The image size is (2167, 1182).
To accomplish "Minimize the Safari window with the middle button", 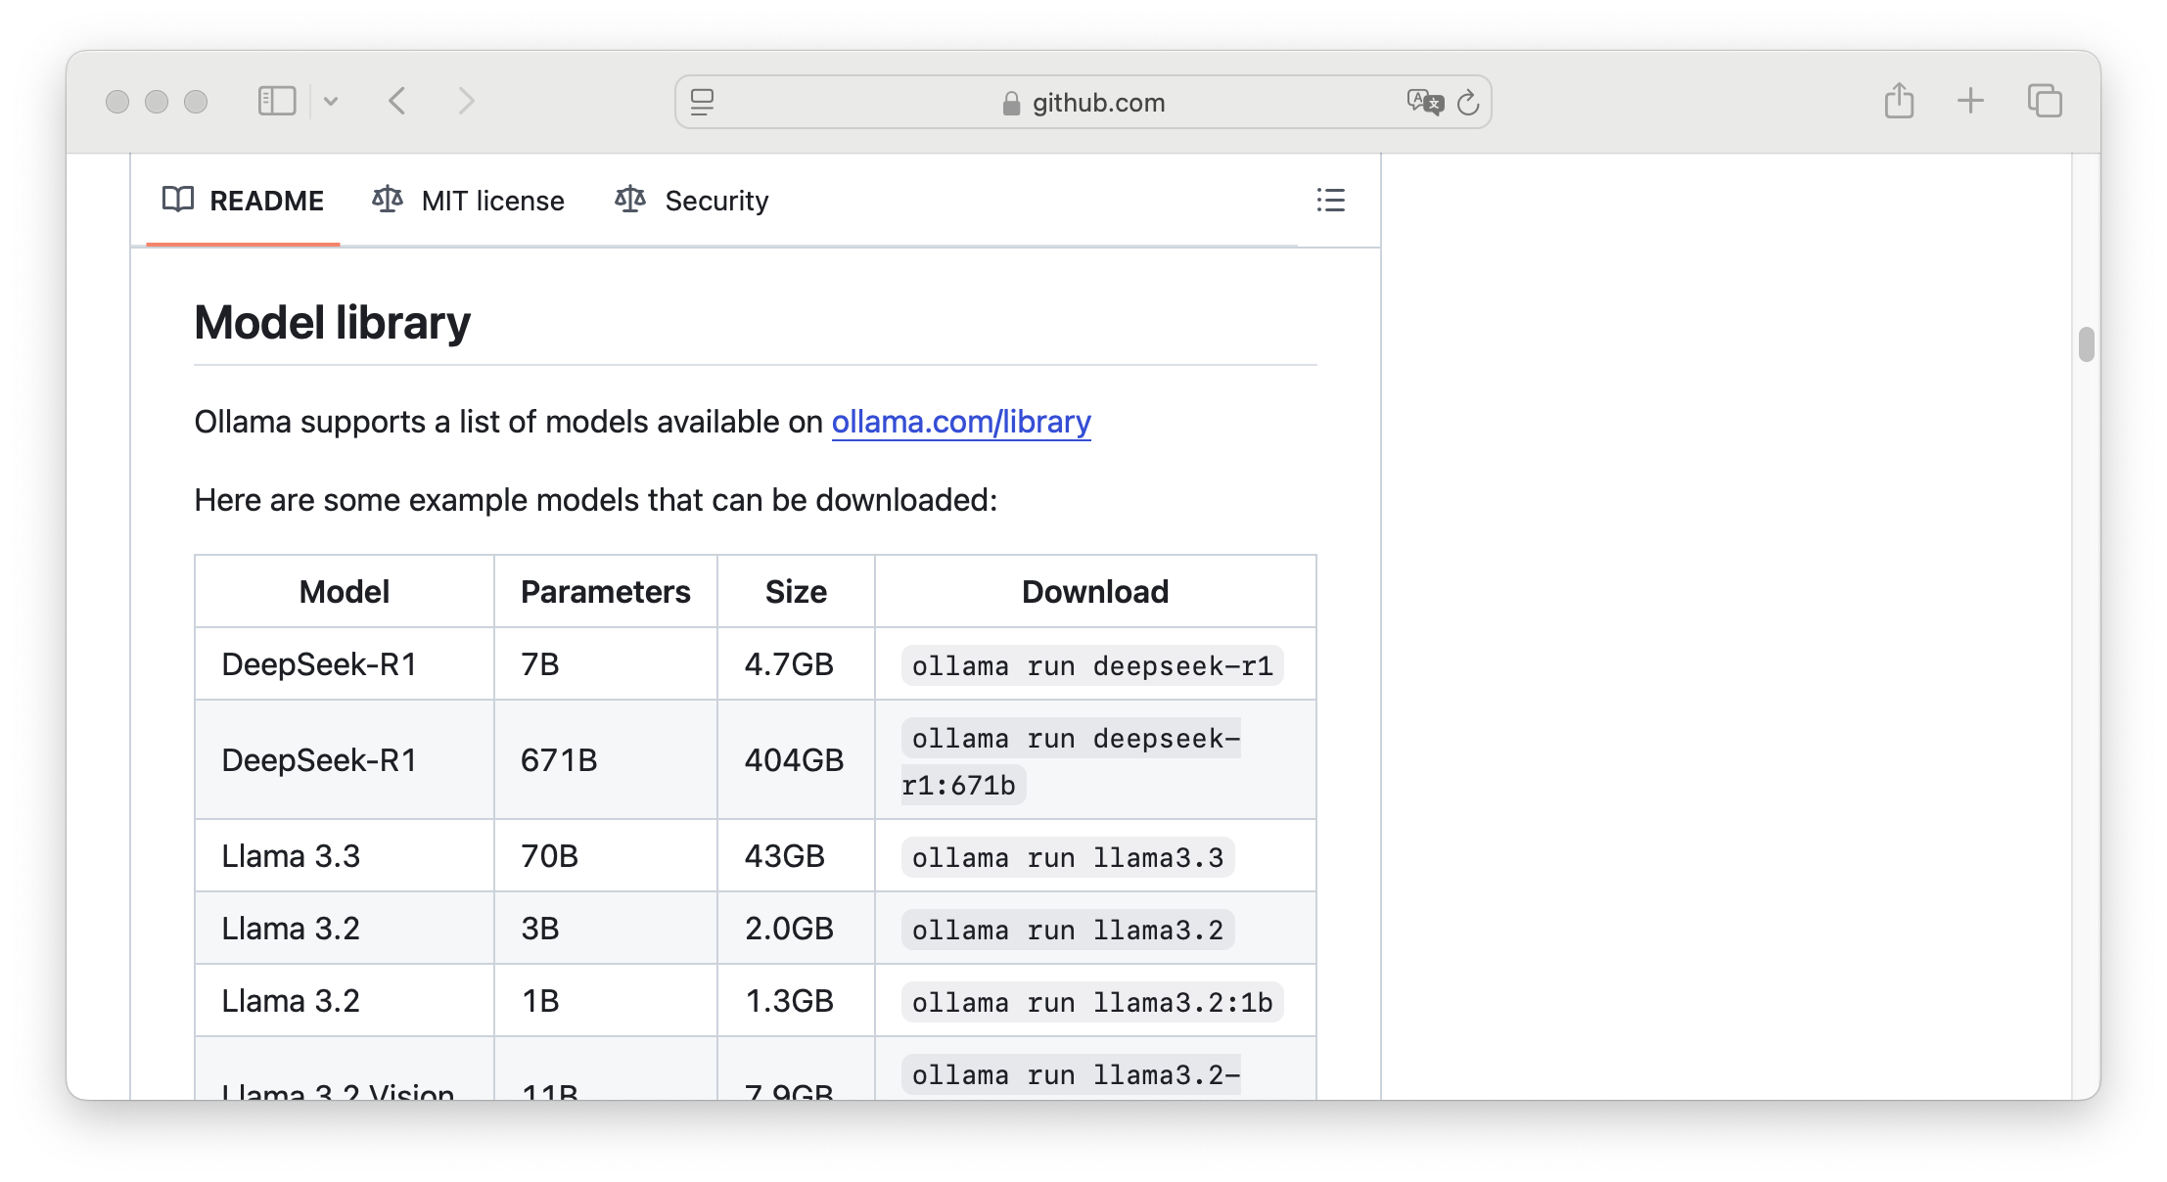I will coord(157,102).
